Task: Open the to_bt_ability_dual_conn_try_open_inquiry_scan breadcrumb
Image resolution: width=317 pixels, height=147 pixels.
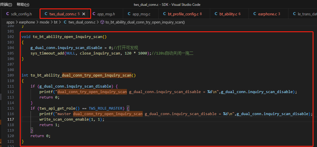Action: click(145, 22)
